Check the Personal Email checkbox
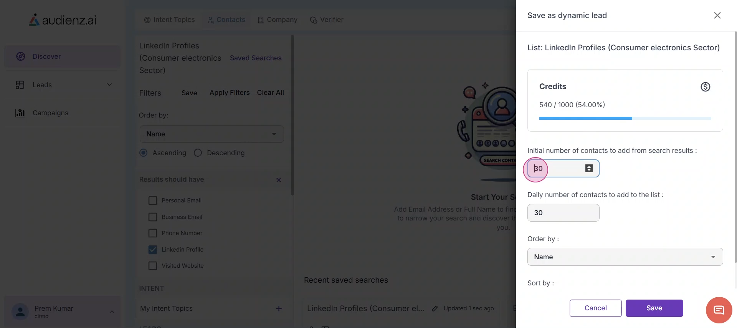737x328 pixels. tap(153, 200)
